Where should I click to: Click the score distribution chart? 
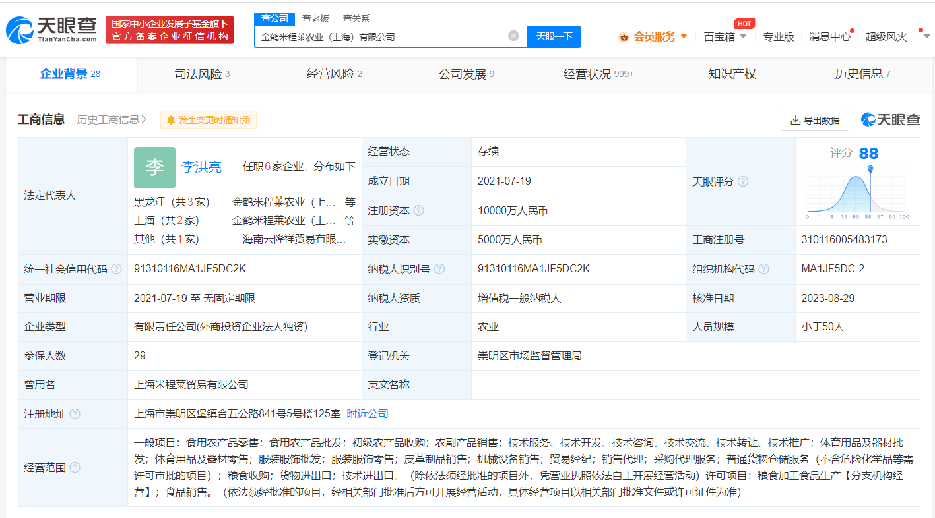(x=857, y=194)
